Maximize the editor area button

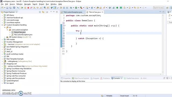click(x=163, y=12)
